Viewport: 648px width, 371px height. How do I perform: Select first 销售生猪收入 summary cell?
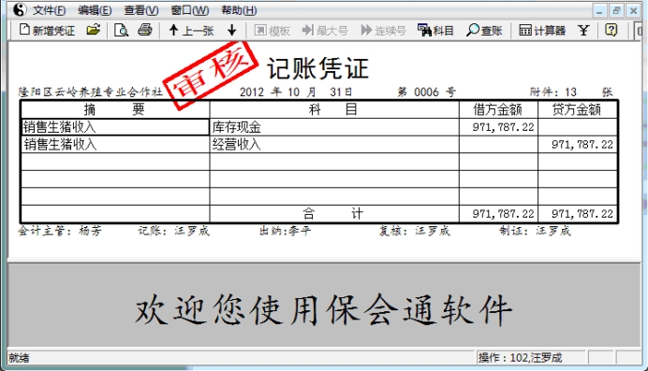pos(115,127)
